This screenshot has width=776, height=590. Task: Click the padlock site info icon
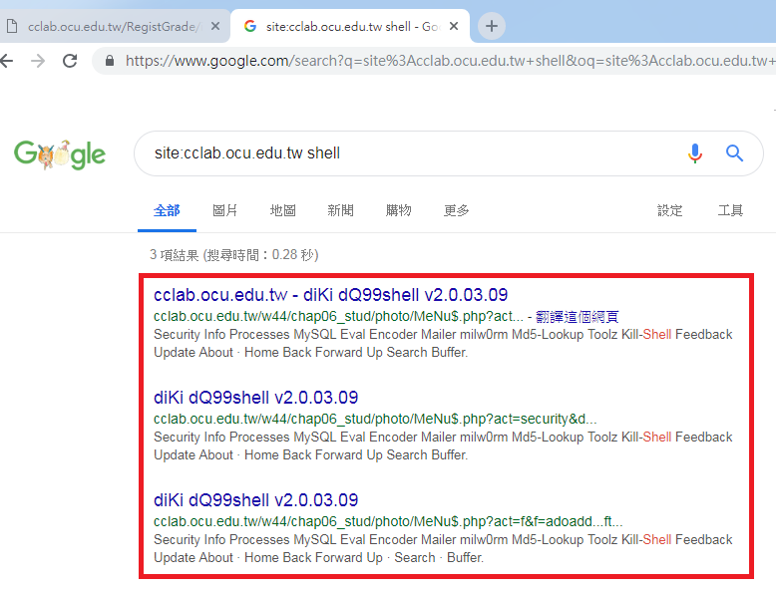tap(110, 61)
